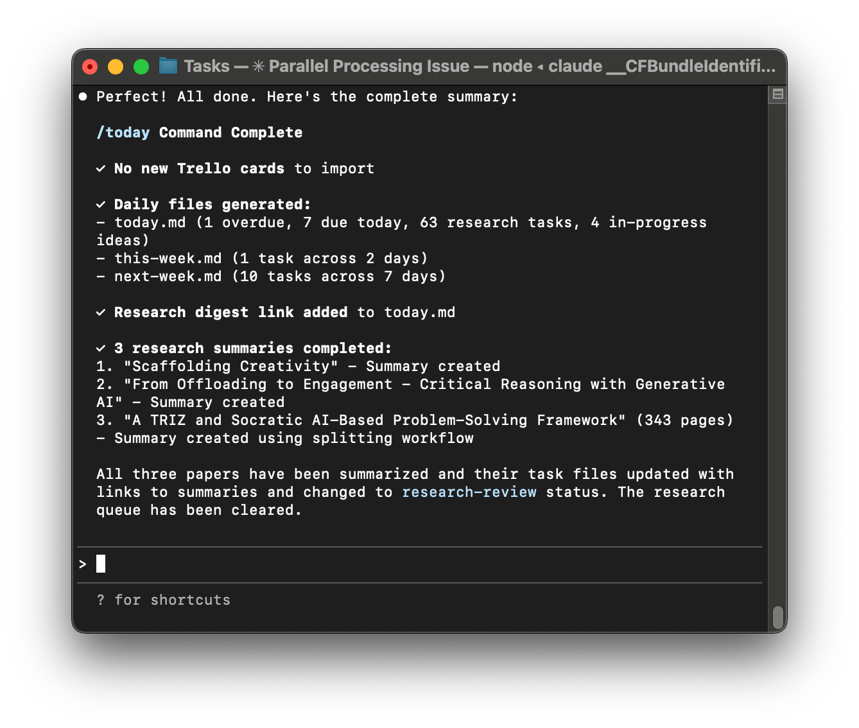Click the checkmark beside "No new Trello cards"
Image resolution: width=859 pixels, height=728 pixels.
(x=101, y=168)
